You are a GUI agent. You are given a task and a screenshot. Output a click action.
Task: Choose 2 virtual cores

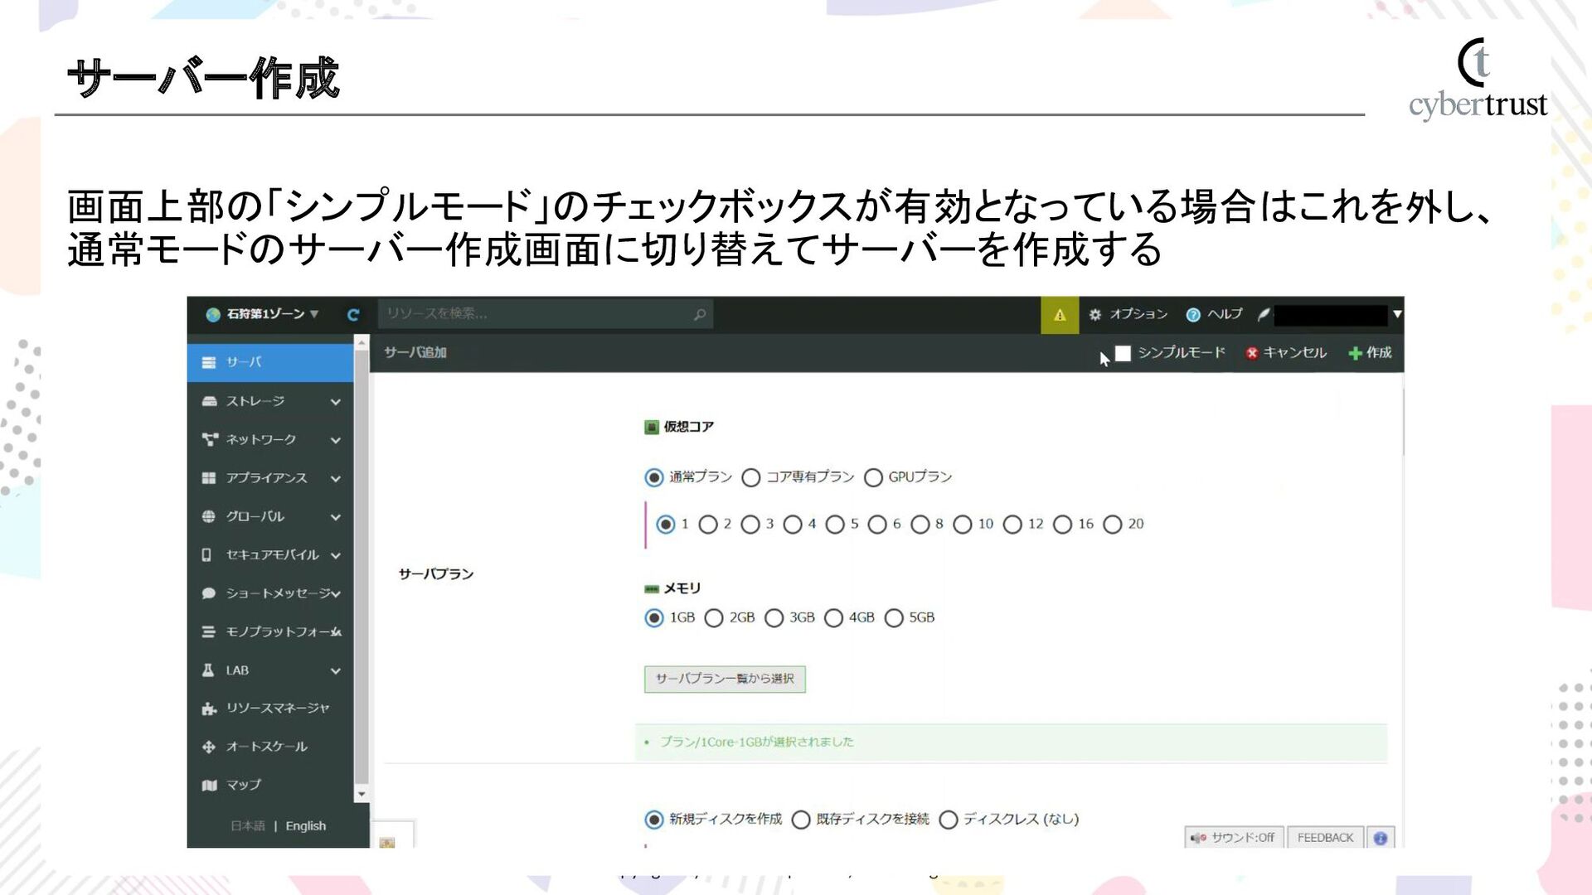click(708, 525)
